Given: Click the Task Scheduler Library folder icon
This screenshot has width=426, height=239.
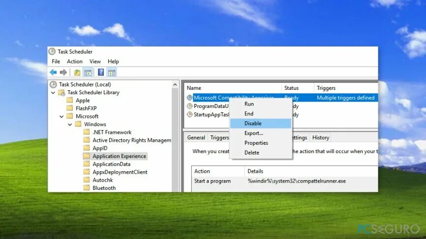Looking at the screenshot, I should coord(61,93).
